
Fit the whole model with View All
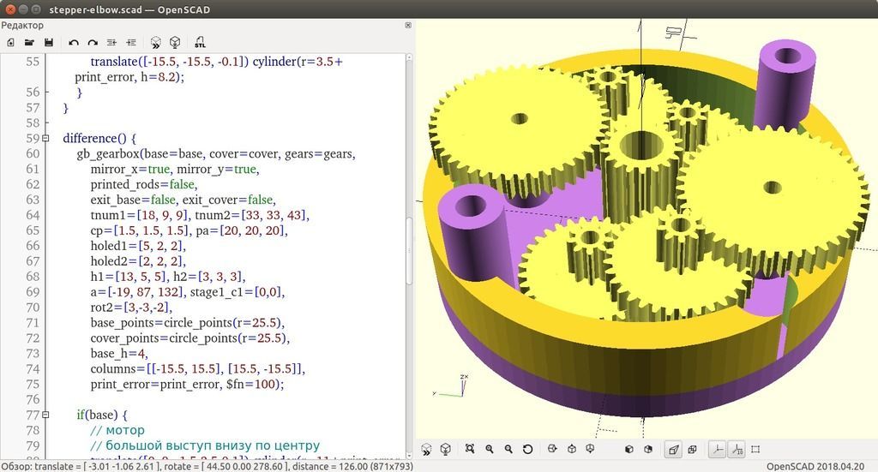coord(470,449)
